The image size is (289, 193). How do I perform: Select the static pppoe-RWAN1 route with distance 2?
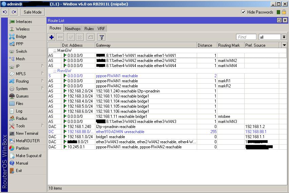(167, 76)
